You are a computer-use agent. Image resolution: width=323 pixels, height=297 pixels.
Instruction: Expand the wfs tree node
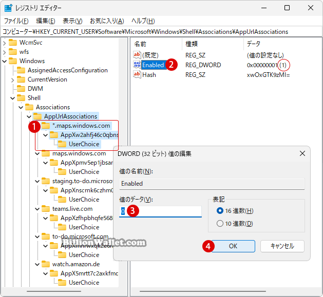(5, 52)
